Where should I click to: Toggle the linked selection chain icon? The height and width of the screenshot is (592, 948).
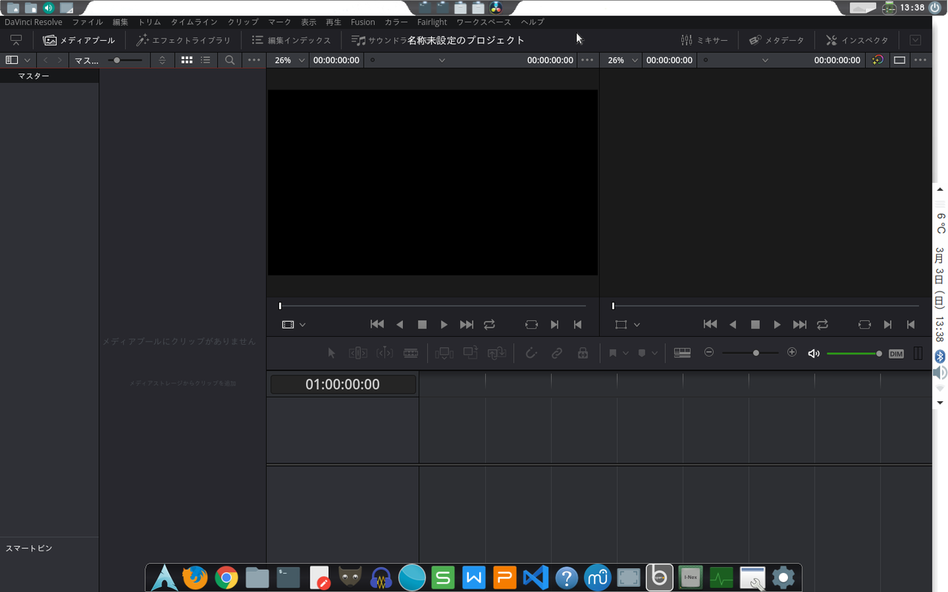point(557,354)
